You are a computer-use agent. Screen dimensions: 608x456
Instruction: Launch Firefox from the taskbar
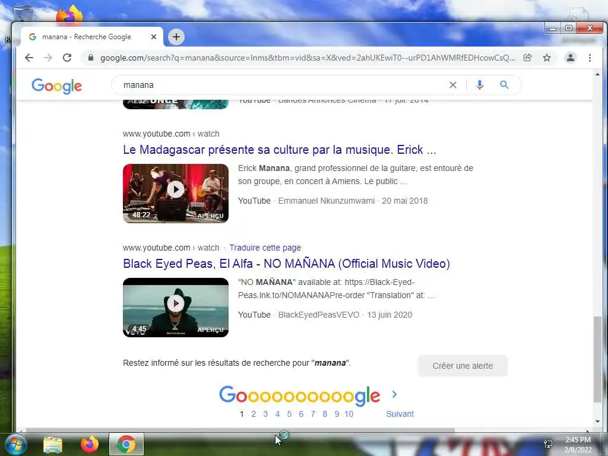(90, 444)
